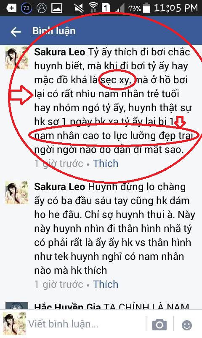Open the picture notification icon
This screenshot has height=338, width=202.
(x=57, y=8)
